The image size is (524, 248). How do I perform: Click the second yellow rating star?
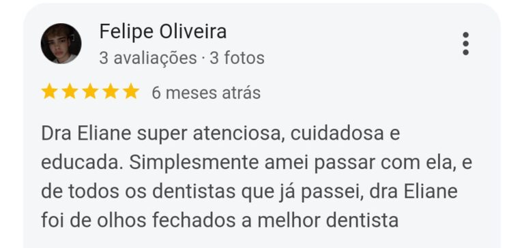pos(70,92)
